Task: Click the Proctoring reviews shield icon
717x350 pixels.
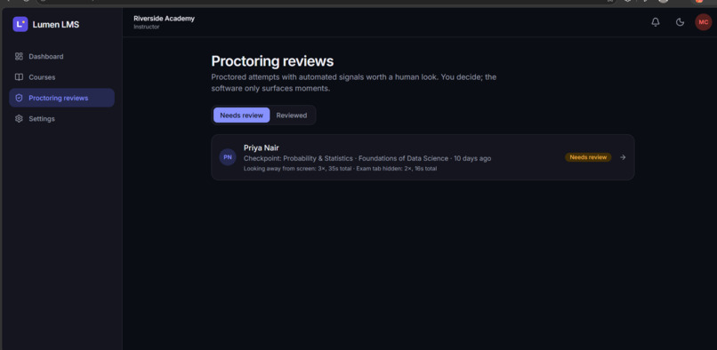Action: pos(19,98)
